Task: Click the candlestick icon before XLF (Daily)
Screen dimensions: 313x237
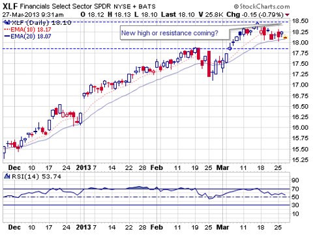Action: pyautogui.click(x=7, y=22)
